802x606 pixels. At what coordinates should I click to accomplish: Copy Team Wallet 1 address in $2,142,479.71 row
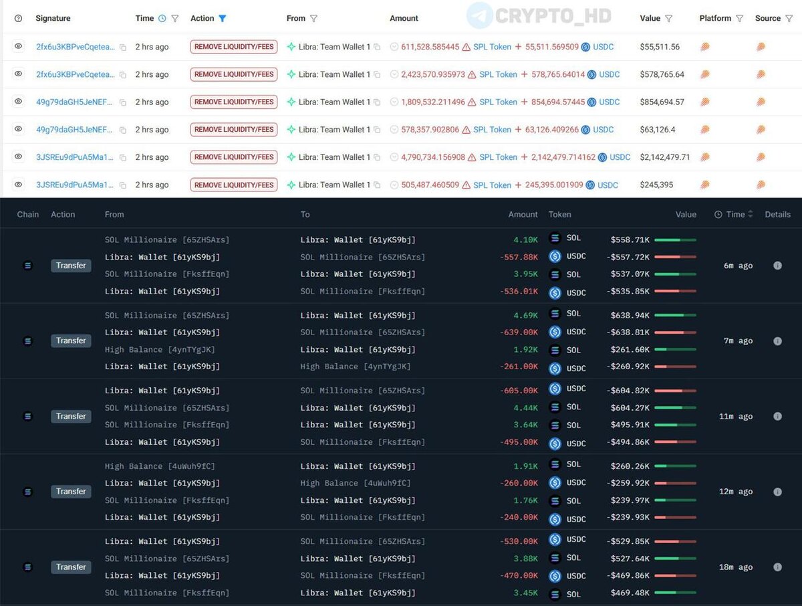click(377, 157)
